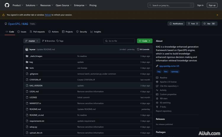The image size is (222, 137).
Task: Select the openspg topic tag
Action: pyautogui.click(x=175, y=71)
